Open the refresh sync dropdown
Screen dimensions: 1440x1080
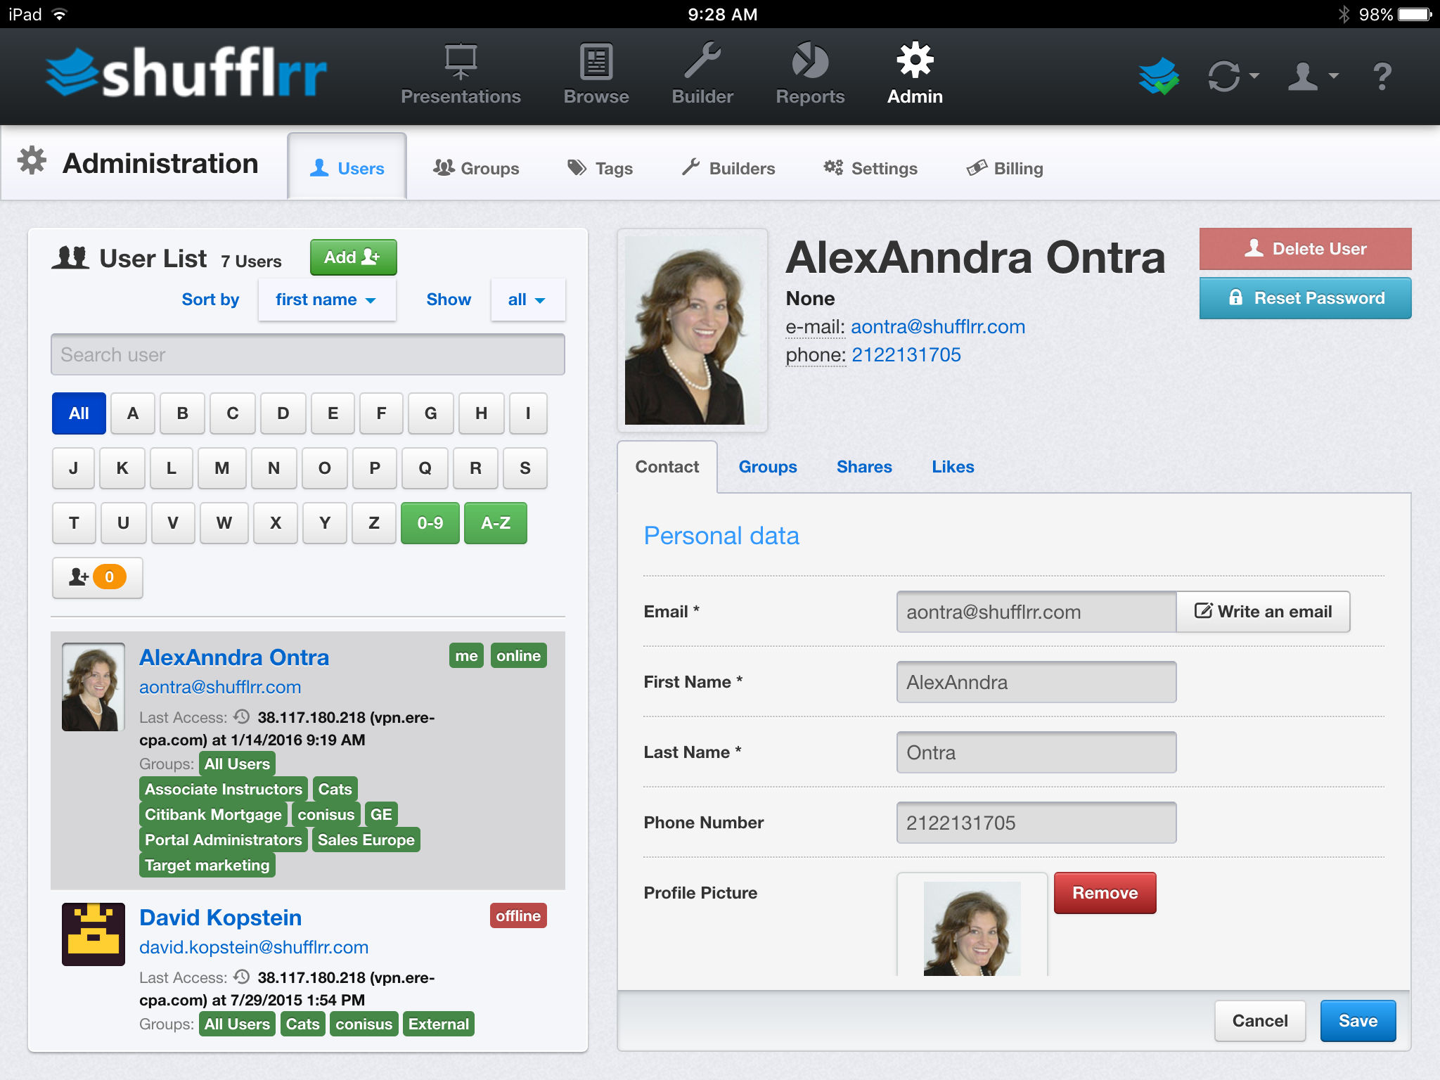pyautogui.click(x=1233, y=76)
